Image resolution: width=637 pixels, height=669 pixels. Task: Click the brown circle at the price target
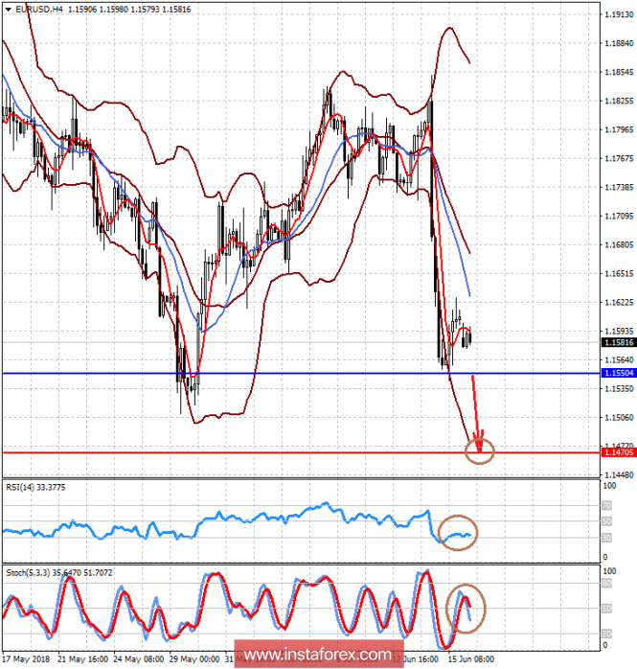pos(480,448)
